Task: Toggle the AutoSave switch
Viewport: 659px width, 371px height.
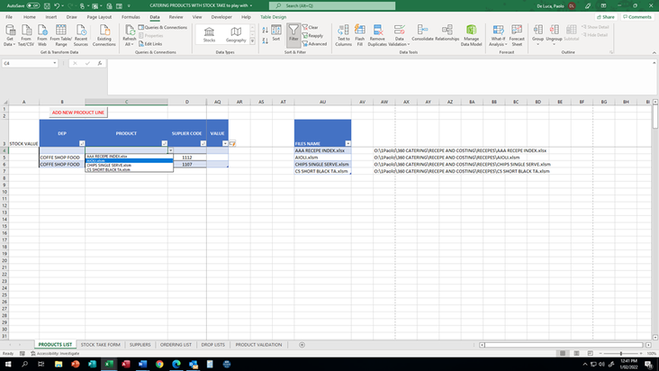Action: pyautogui.click(x=32, y=5)
